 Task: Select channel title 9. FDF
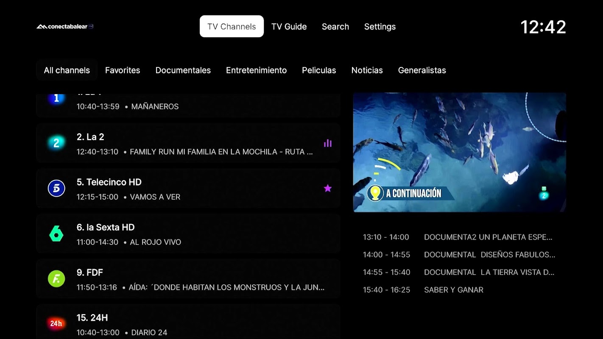[90, 272]
